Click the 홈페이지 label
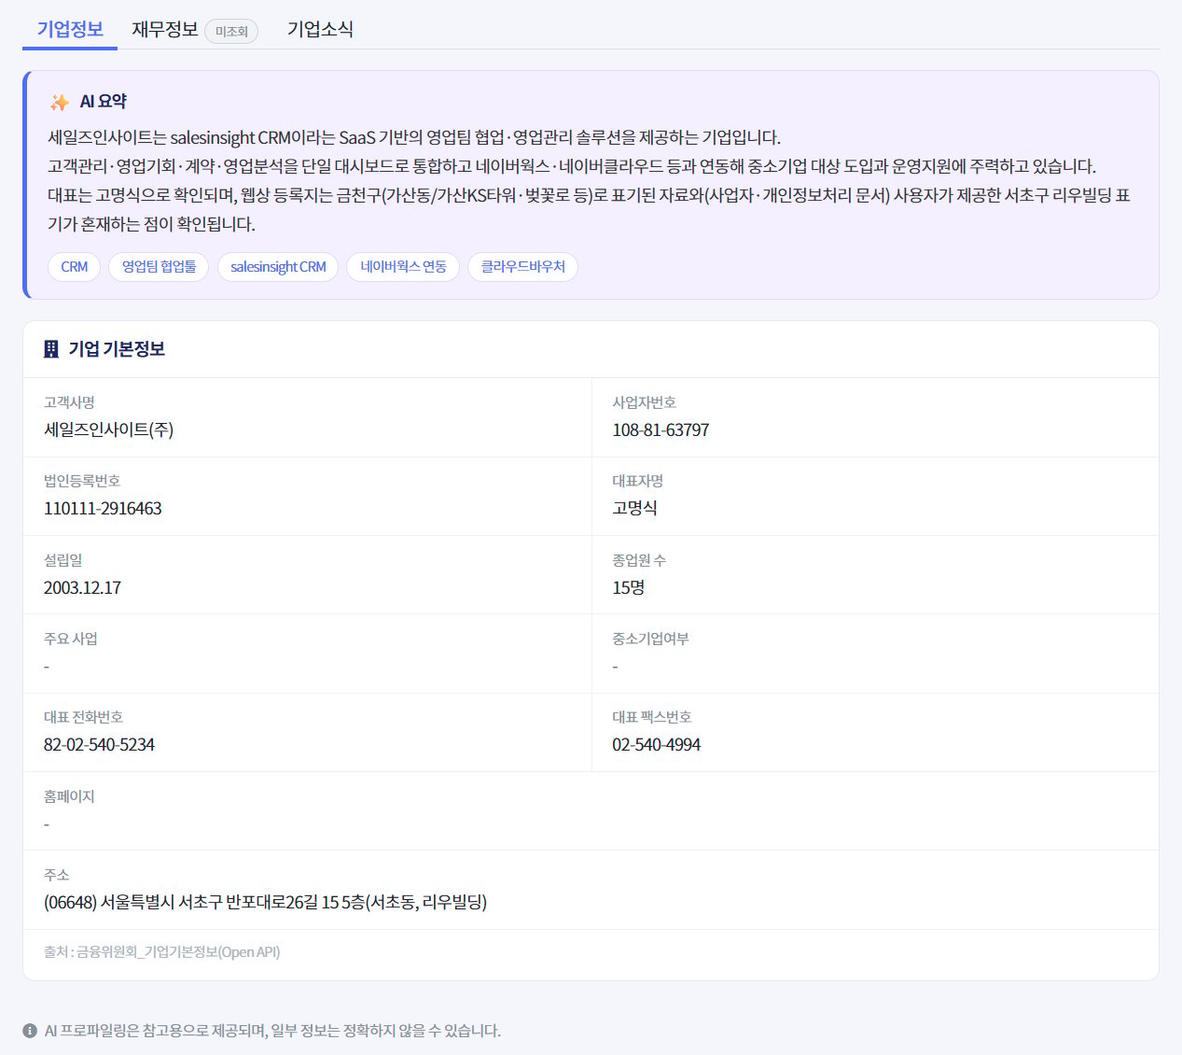Image resolution: width=1182 pixels, height=1055 pixels. pyautogui.click(x=69, y=796)
